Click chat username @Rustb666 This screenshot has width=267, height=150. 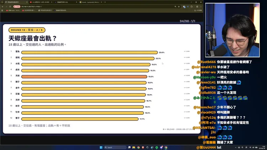[x=206, y=62]
